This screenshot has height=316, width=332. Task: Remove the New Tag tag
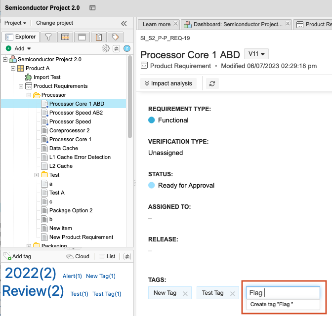(185, 293)
